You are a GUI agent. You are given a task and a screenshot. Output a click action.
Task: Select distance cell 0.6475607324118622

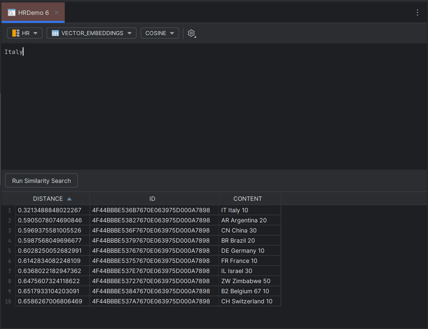click(53, 281)
